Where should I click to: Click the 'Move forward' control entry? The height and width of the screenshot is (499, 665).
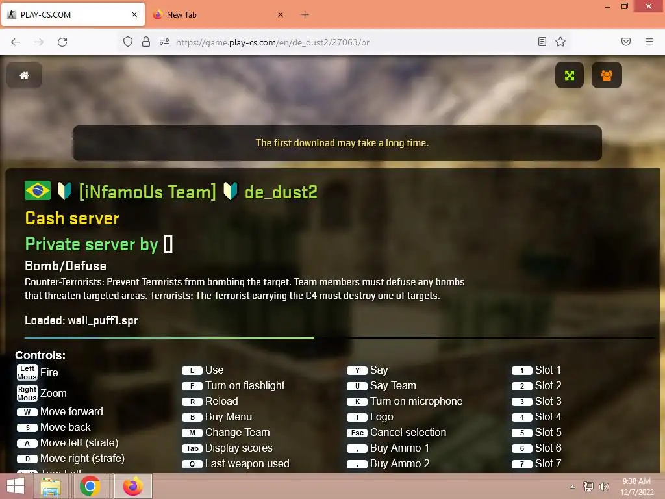60,411
